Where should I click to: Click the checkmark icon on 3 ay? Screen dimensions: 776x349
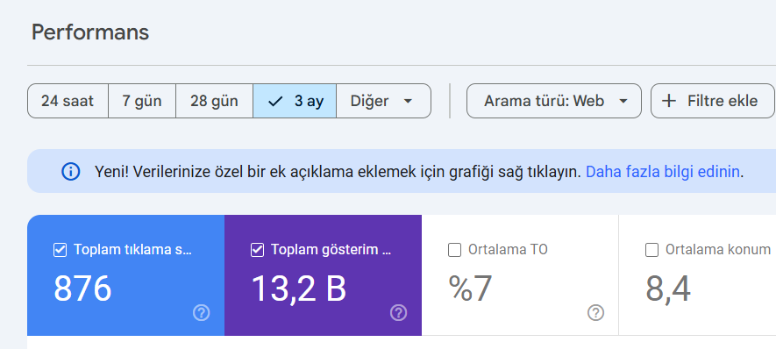[x=275, y=102]
